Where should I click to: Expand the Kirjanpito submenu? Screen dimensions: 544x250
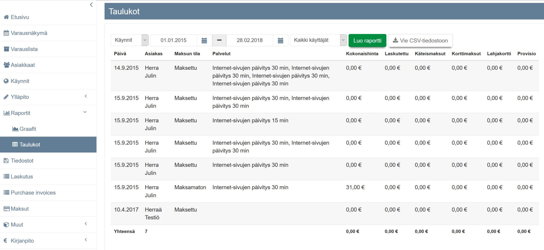pyautogui.click(x=86, y=240)
